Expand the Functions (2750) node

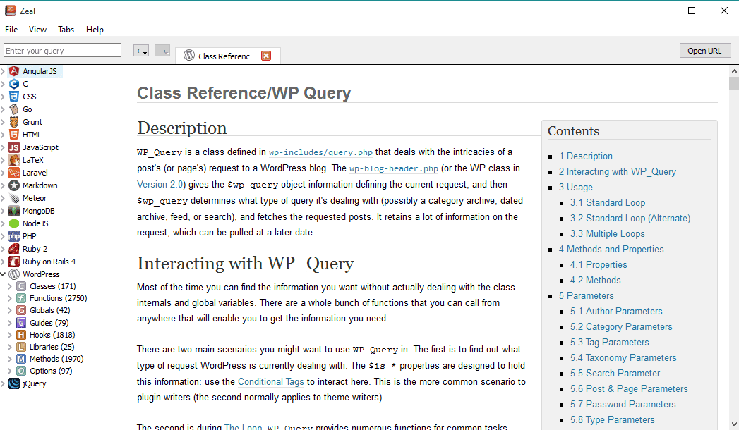click(10, 298)
